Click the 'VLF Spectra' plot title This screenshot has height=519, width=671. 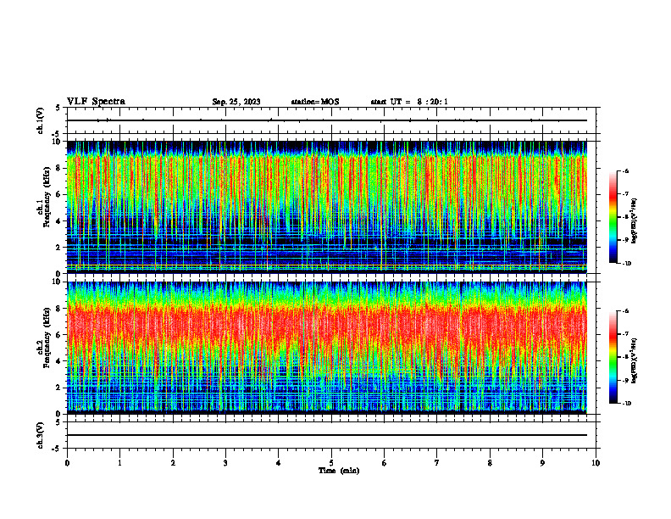96,102
